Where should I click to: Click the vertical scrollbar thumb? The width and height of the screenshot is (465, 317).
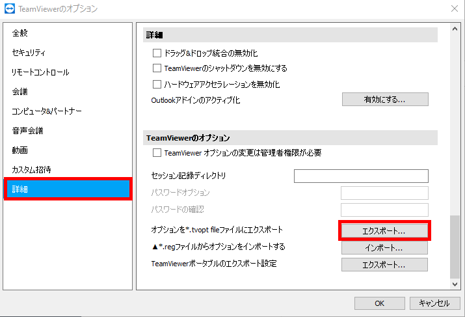pos(455,247)
